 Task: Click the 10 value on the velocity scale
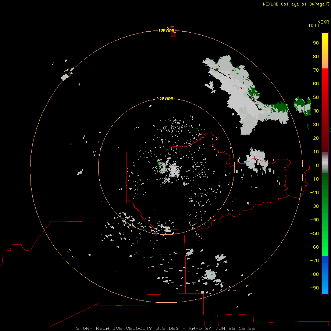coord(316,152)
